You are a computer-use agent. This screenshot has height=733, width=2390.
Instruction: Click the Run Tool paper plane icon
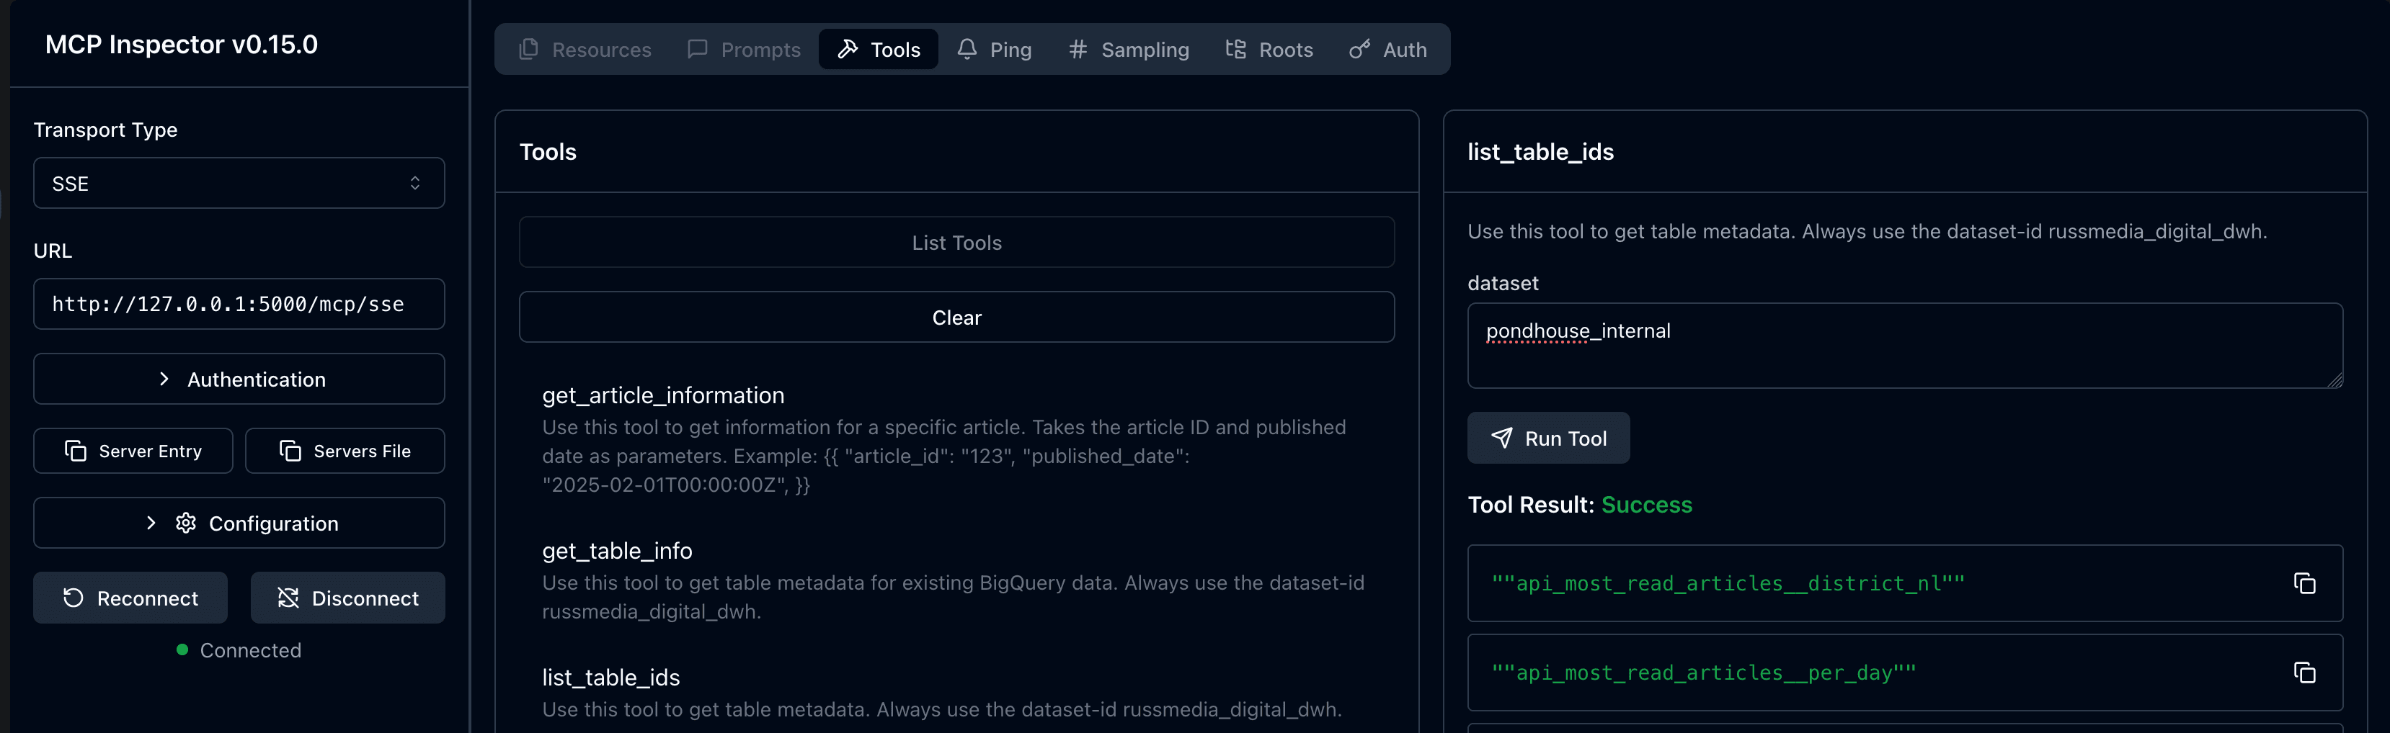click(1501, 437)
